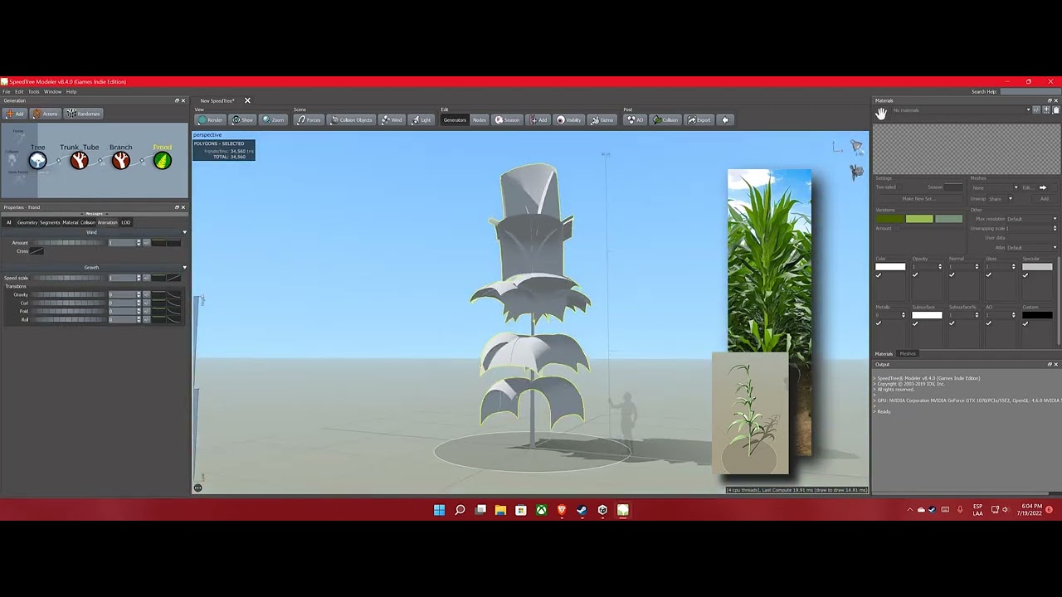Screen dimensions: 1062x597
Task: Open the 'No materials' dropdown
Action: click(x=960, y=110)
